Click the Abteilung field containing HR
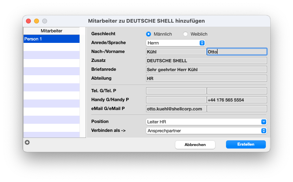This screenshot has height=182, width=293. 206,78
